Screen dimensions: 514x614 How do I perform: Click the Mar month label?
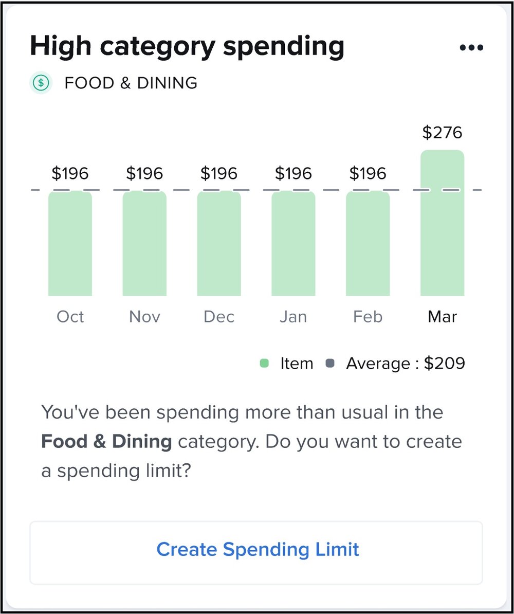pos(443,317)
